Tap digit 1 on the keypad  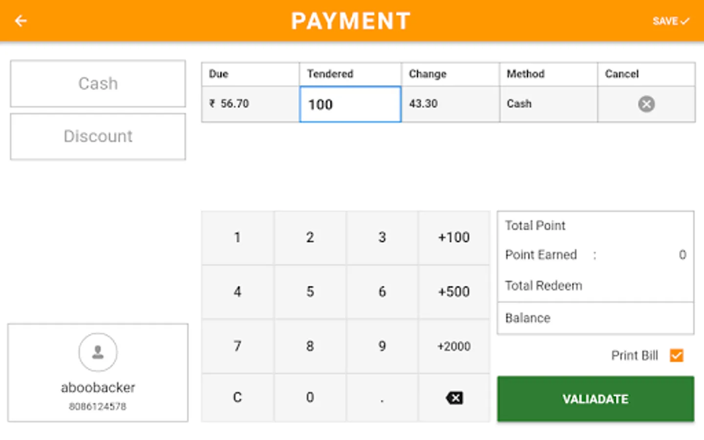238,238
